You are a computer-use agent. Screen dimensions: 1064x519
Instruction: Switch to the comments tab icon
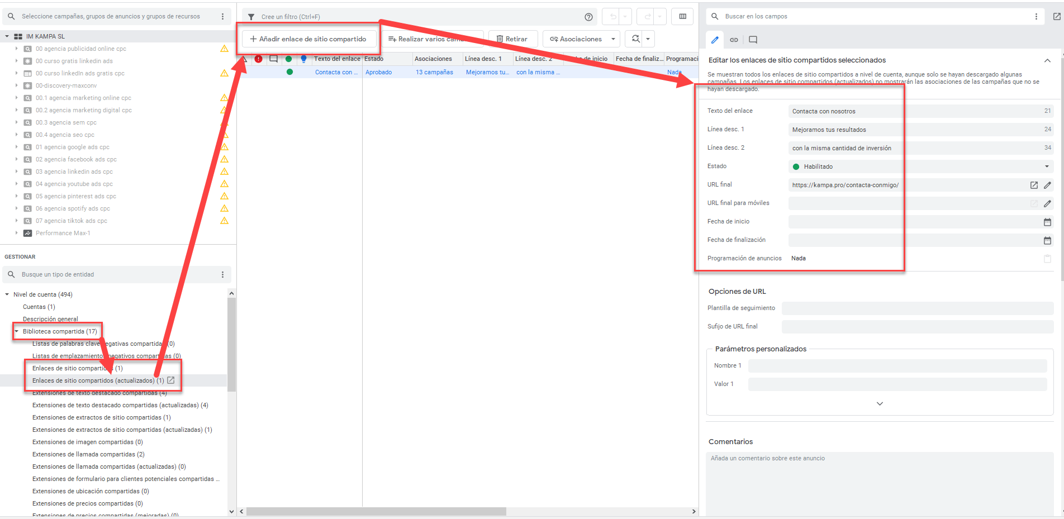(753, 40)
